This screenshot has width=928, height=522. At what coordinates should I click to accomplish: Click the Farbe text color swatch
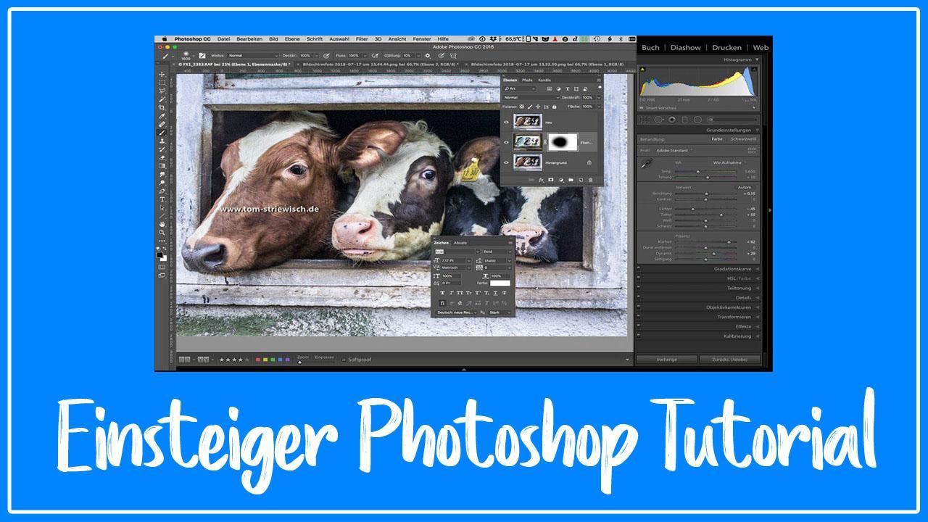pyautogui.click(x=500, y=283)
